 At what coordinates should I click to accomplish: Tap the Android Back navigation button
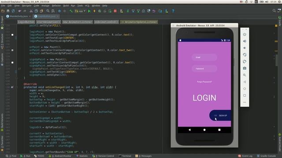(189, 130)
